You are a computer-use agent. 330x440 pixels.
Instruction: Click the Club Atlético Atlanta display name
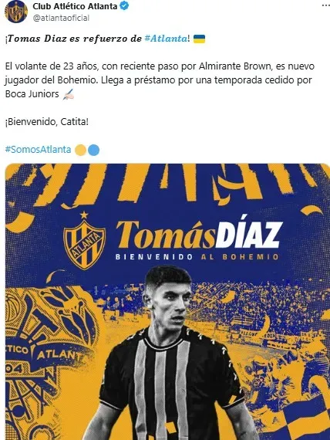[x=75, y=6]
